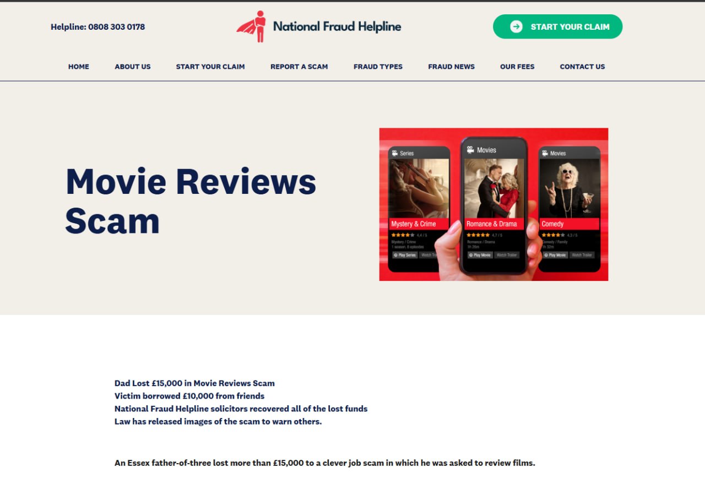The image size is (705, 478).
Task: Open the Fraud News section
Action: [451, 67]
